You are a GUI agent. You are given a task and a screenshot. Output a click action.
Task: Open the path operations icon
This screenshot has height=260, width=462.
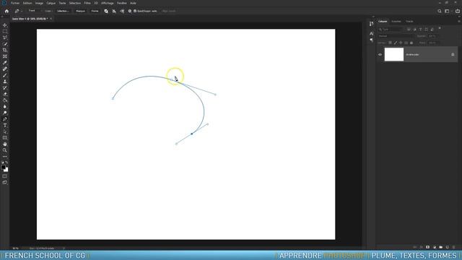[106, 11]
